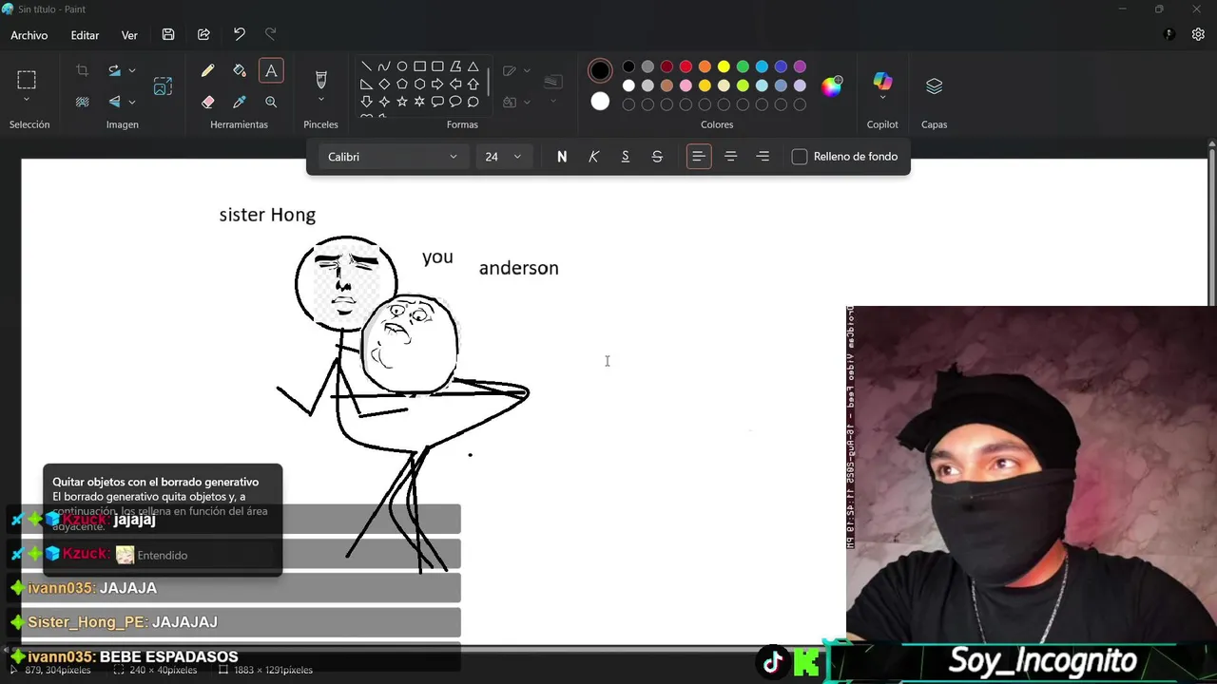1217x684 pixels.
Task: Open the Capas layers panel
Action: tap(934, 86)
